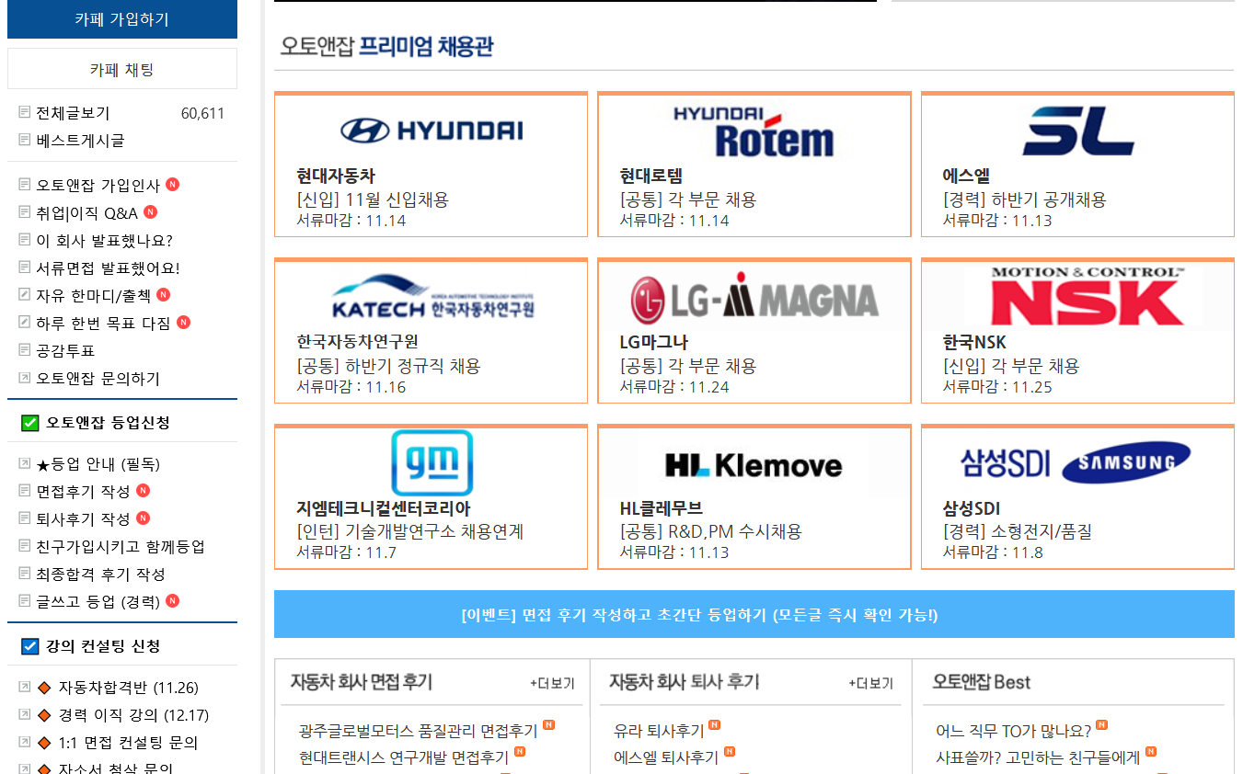The image size is (1243, 774).
Task: Open 유라 퇴사후기 post
Action: pyautogui.click(x=659, y=731)
